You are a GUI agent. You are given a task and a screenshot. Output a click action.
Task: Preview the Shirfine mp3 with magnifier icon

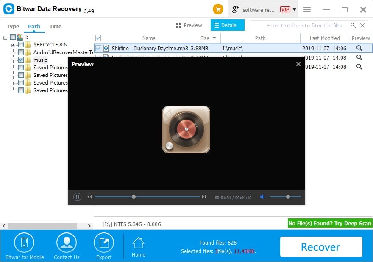click(359, 48)
